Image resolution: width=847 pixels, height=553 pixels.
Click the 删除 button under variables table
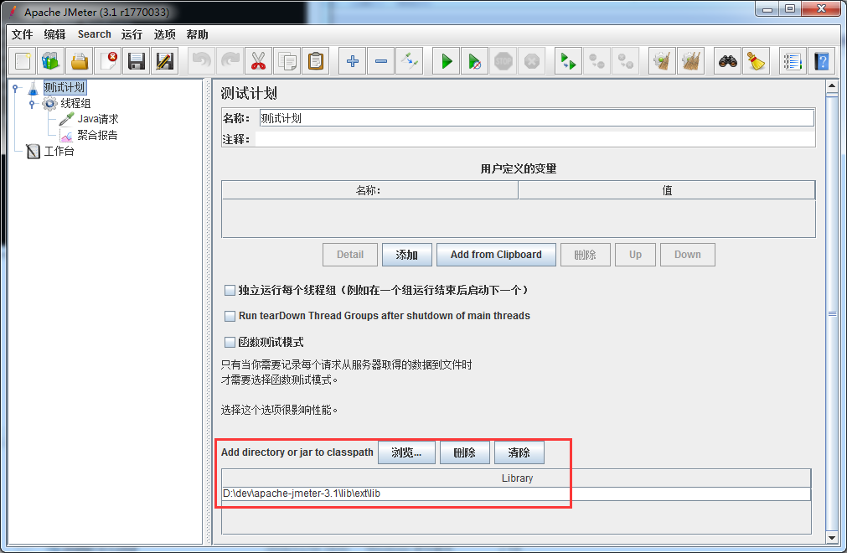[585, 255]
